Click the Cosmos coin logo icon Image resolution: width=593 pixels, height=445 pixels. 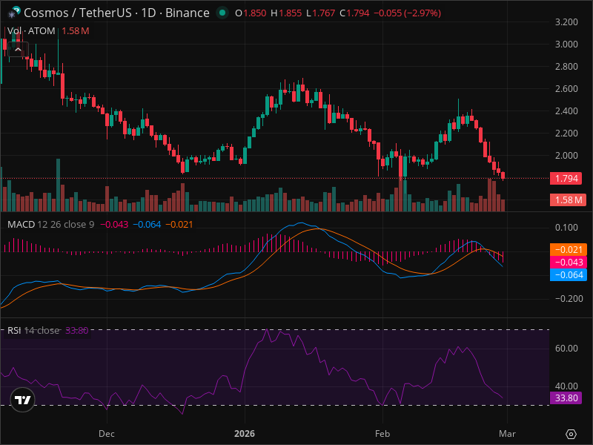(x=13, y=13)
